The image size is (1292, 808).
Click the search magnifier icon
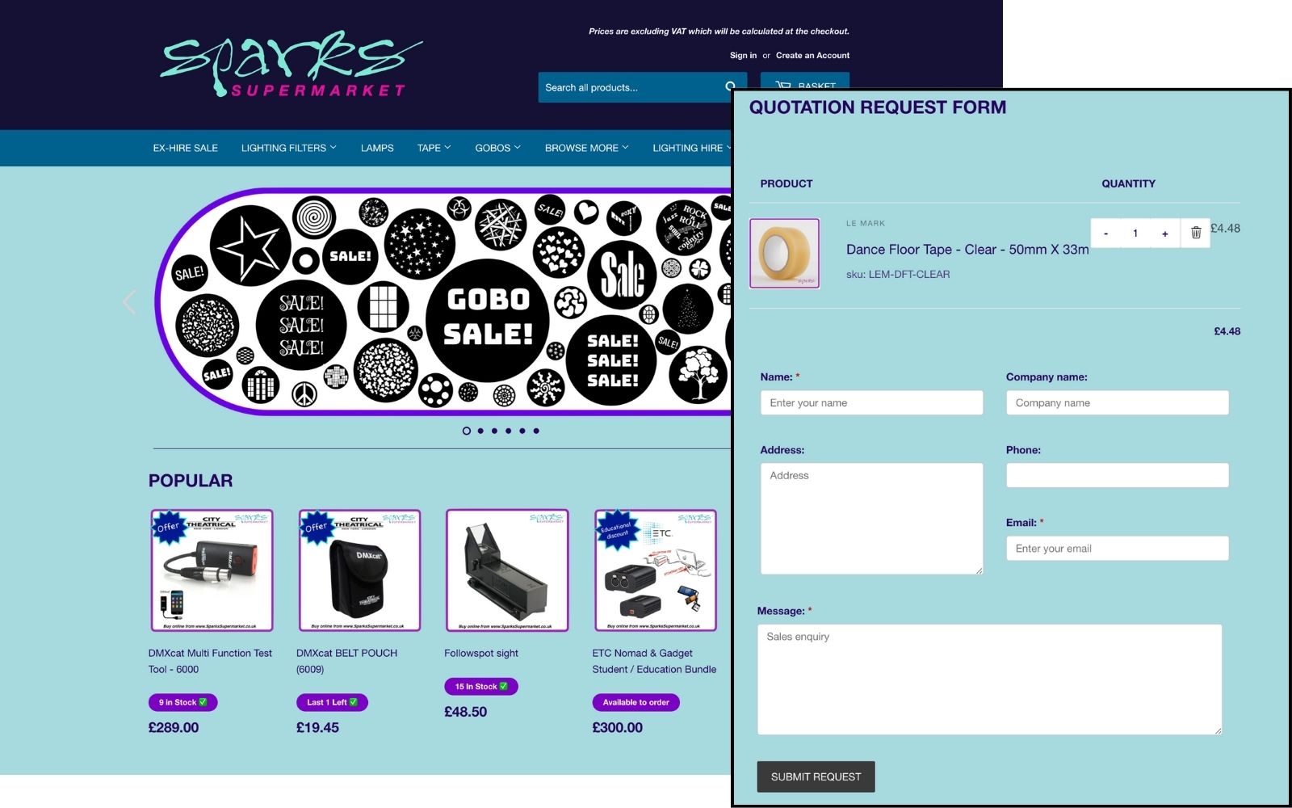click(x=730, y=86)
